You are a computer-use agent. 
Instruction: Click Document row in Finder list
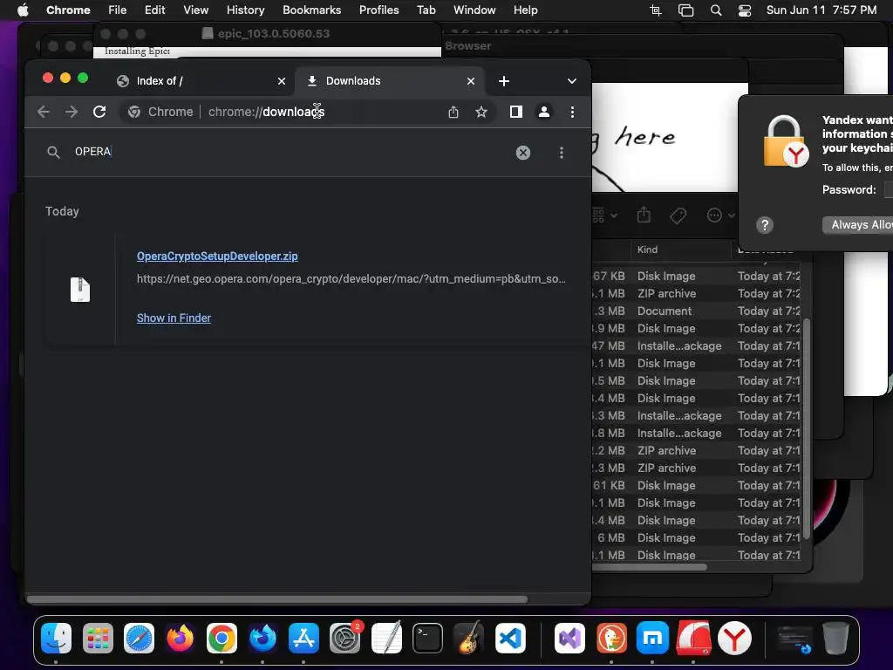coord(696,311)
